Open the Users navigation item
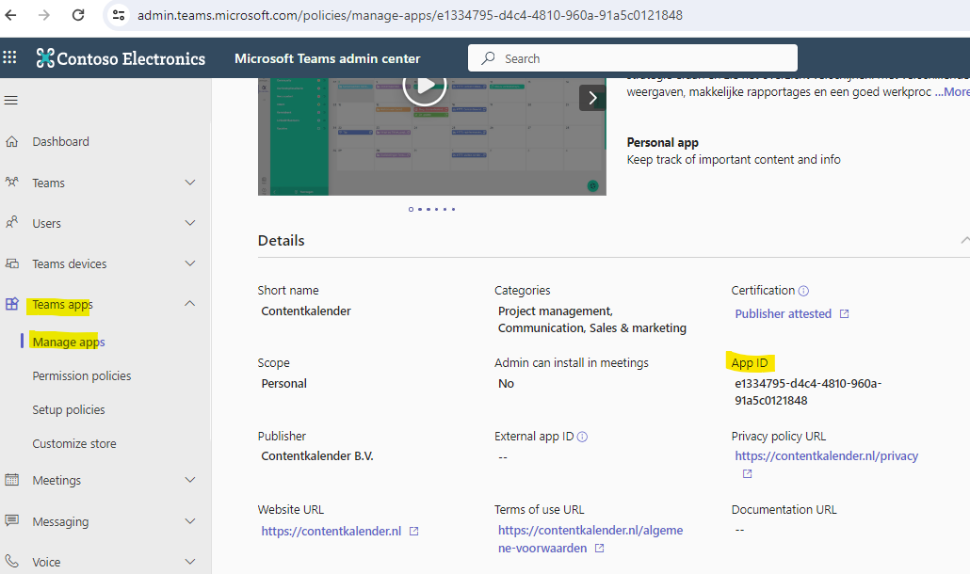 [46, 223]
